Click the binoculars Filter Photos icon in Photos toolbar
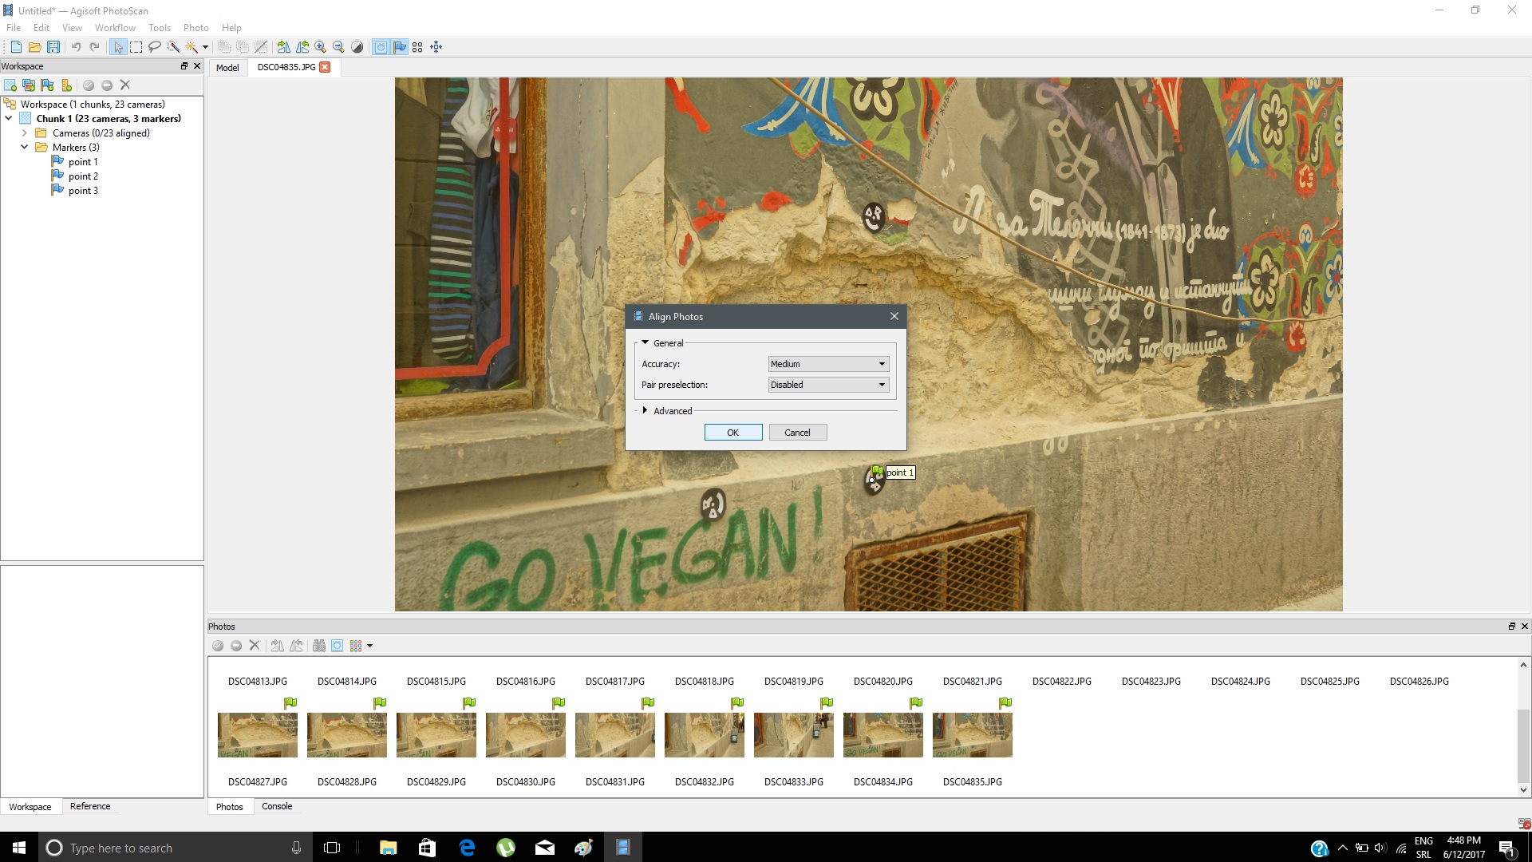The image size is (1532, 862). [x=318, y=646]
